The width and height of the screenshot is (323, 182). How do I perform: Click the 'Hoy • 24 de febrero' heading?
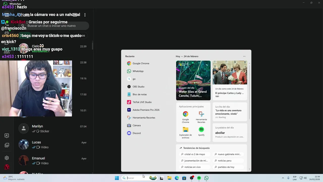(x=187, y=56)
